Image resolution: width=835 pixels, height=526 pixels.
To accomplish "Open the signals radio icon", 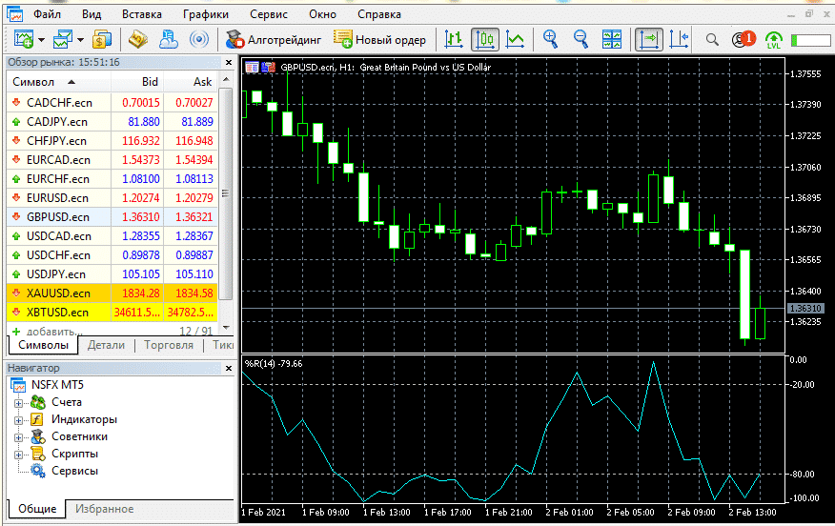I will click(x=199, y=39).
